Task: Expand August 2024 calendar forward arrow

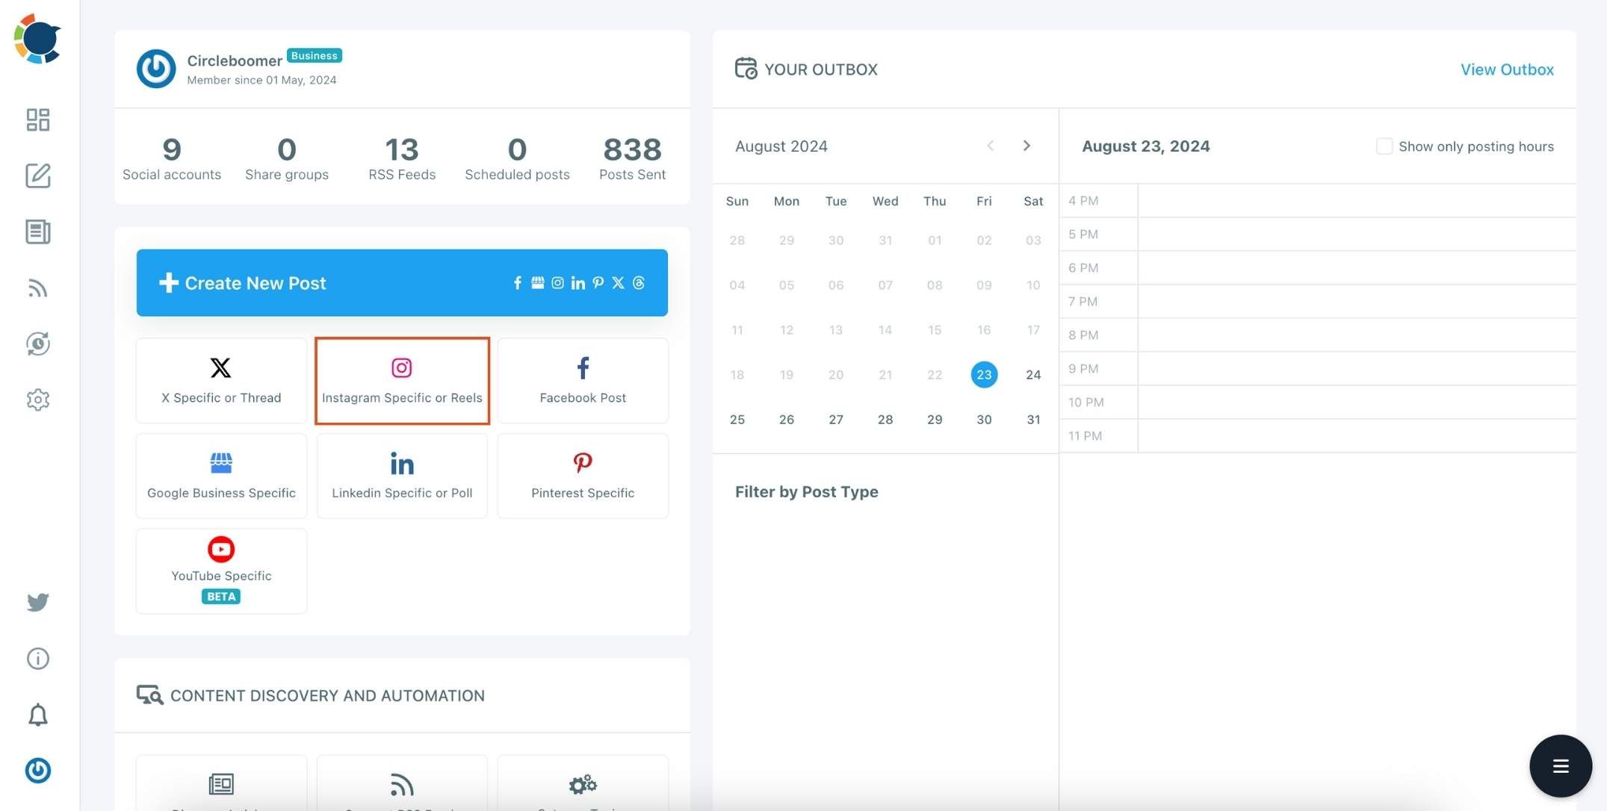Action: [x=1026, y=146]
